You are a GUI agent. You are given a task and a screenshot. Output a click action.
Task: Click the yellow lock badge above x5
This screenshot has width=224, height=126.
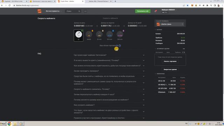pos(92,31)
